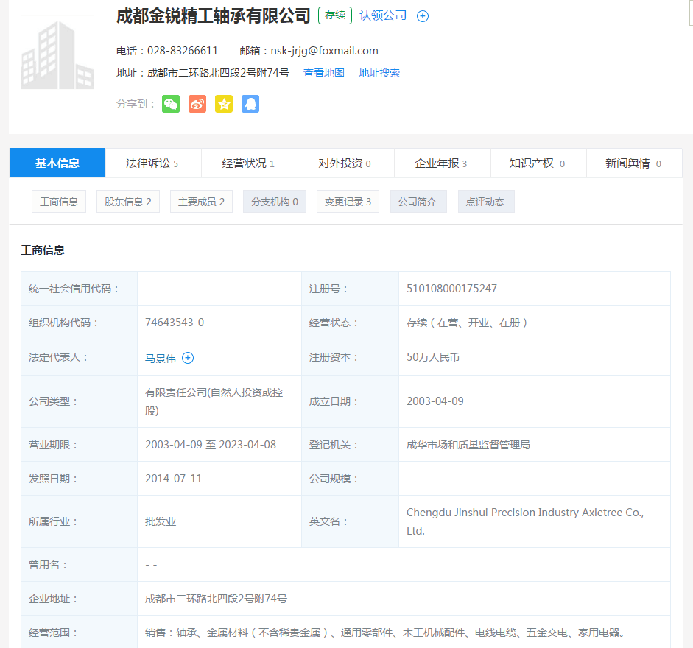This screenshot has width=693, height=648.
Task: Share to QQ Zone star icon
Action: click(x=224, y=104)
